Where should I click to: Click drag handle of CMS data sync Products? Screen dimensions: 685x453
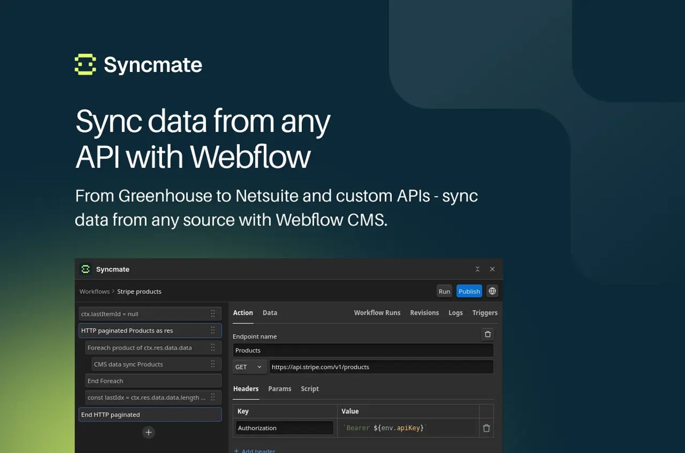(213, 364)
